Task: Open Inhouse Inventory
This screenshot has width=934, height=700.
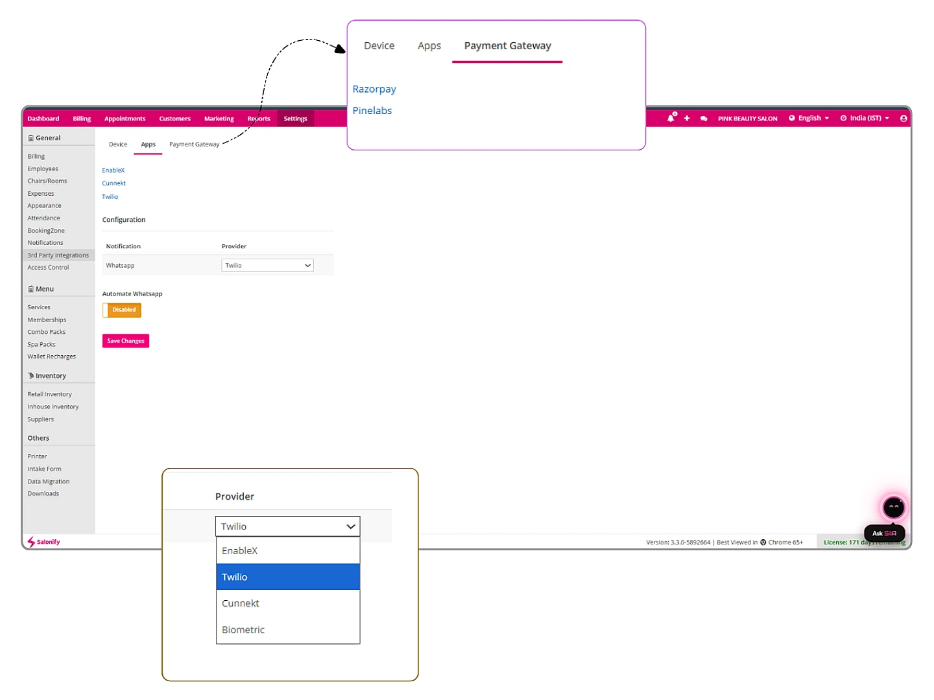Action: (x=53, y=407)
